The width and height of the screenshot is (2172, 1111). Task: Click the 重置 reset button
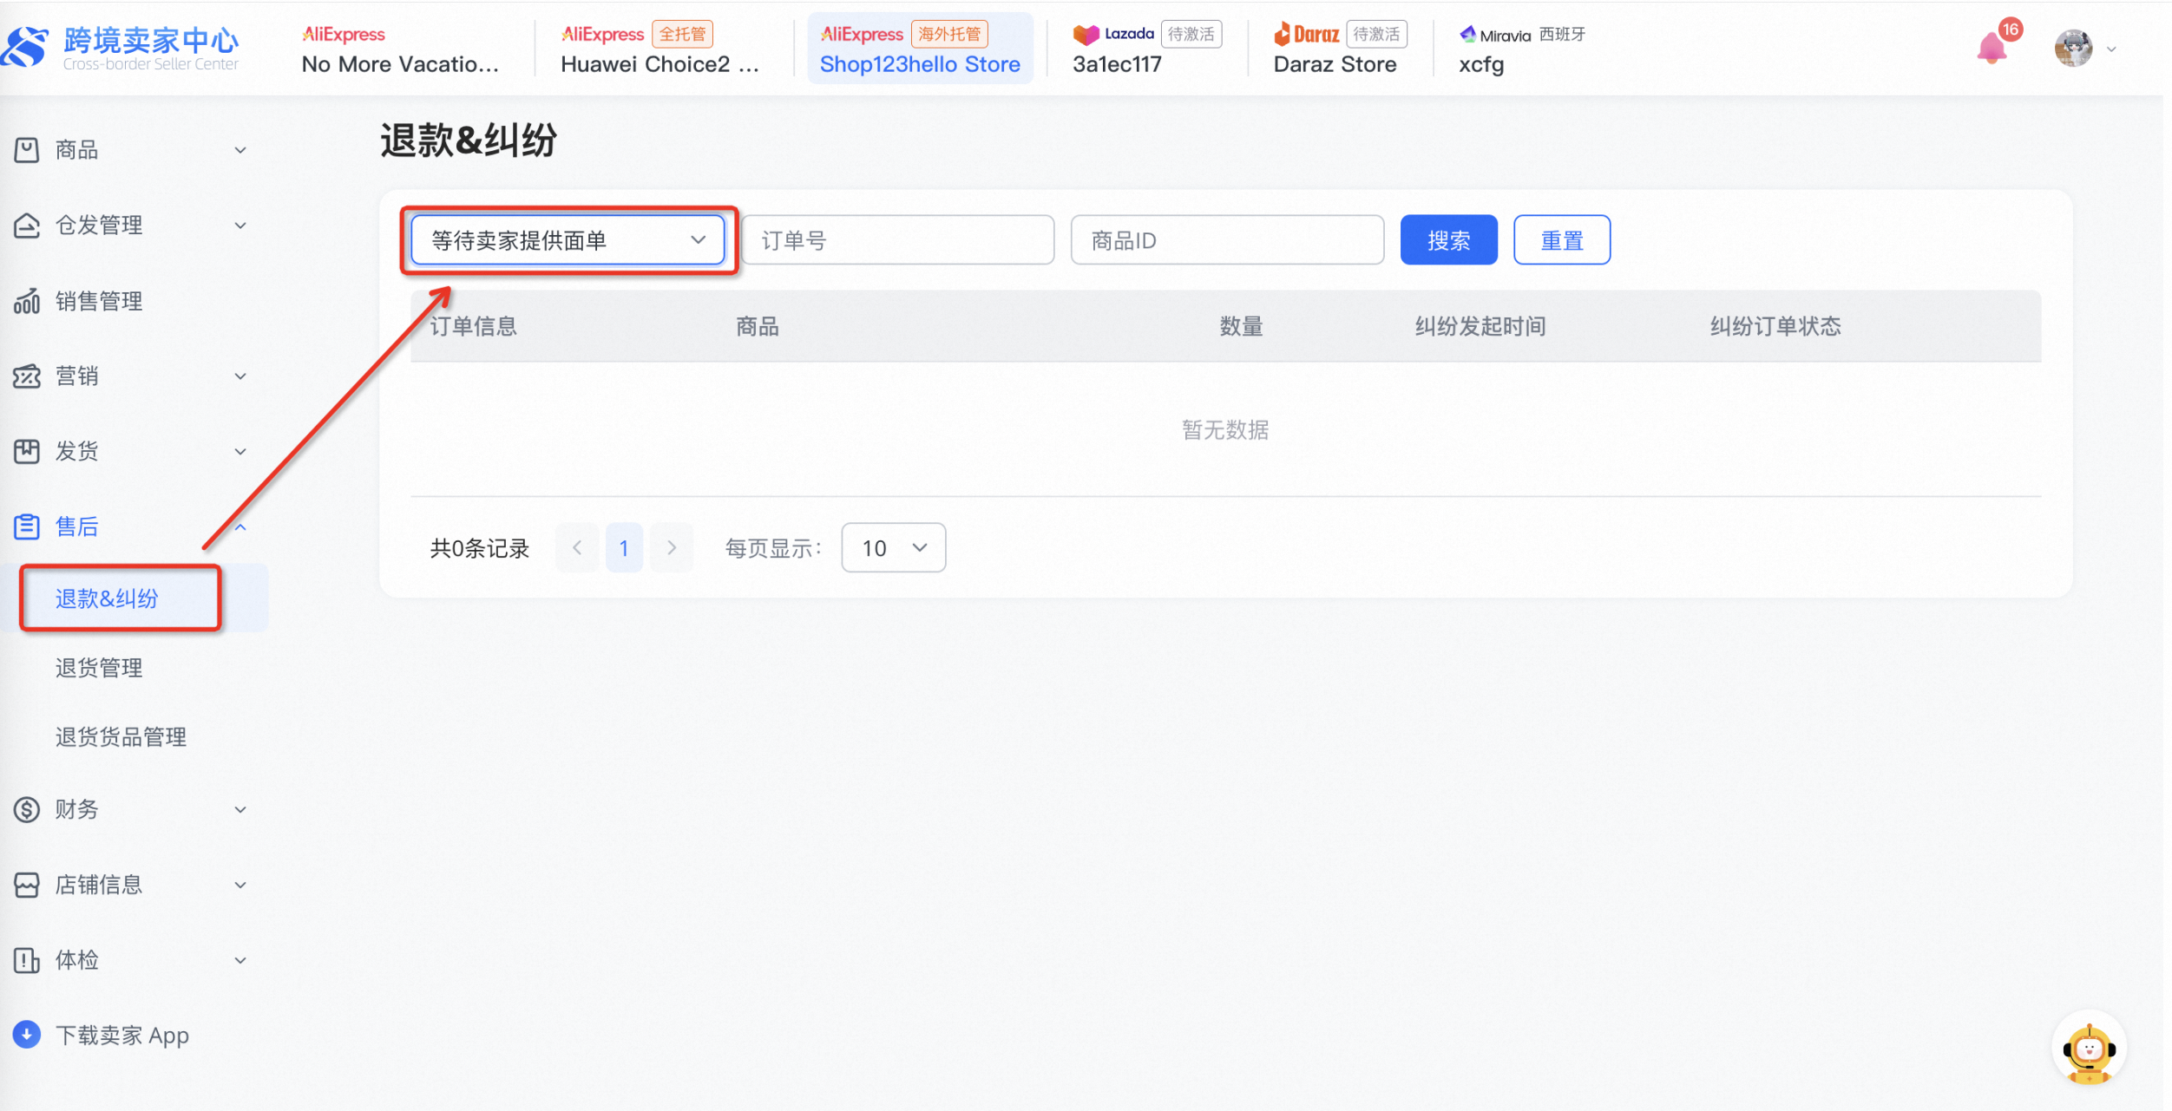[1561, 239]
